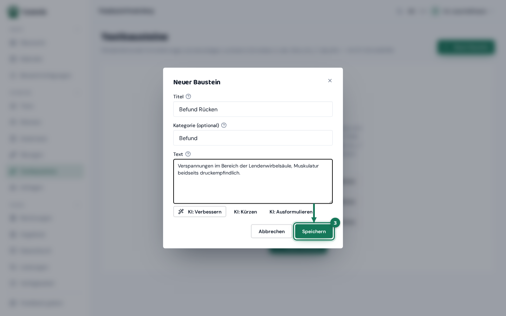The width and height of the screenshot is (506, 316).
Task: Elaborate the text via KI: Ausformulieren
Action: coord(291,212)
